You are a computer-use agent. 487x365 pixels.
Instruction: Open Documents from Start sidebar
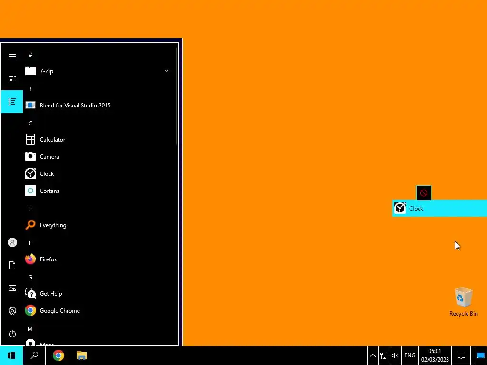click(x=12, y=265)
